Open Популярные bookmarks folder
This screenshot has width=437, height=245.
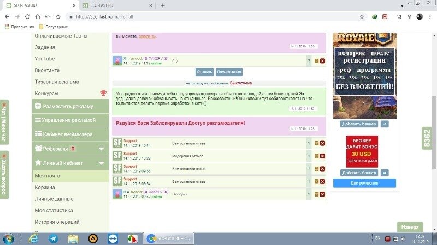(x=53, y=27)
